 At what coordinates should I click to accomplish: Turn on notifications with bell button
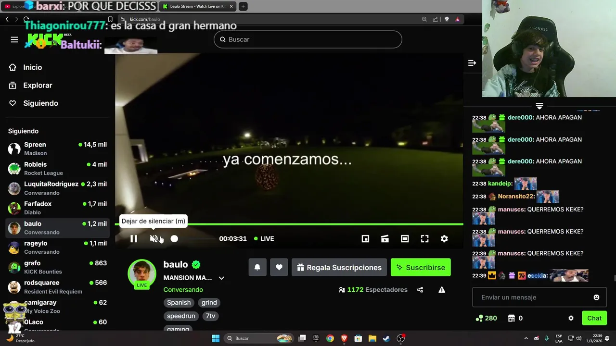(257, 267)
